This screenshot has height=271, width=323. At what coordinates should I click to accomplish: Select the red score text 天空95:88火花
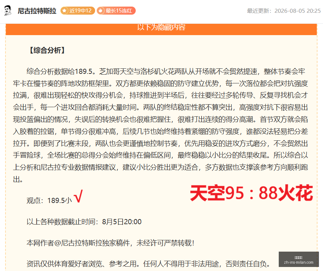coord(251,193)
